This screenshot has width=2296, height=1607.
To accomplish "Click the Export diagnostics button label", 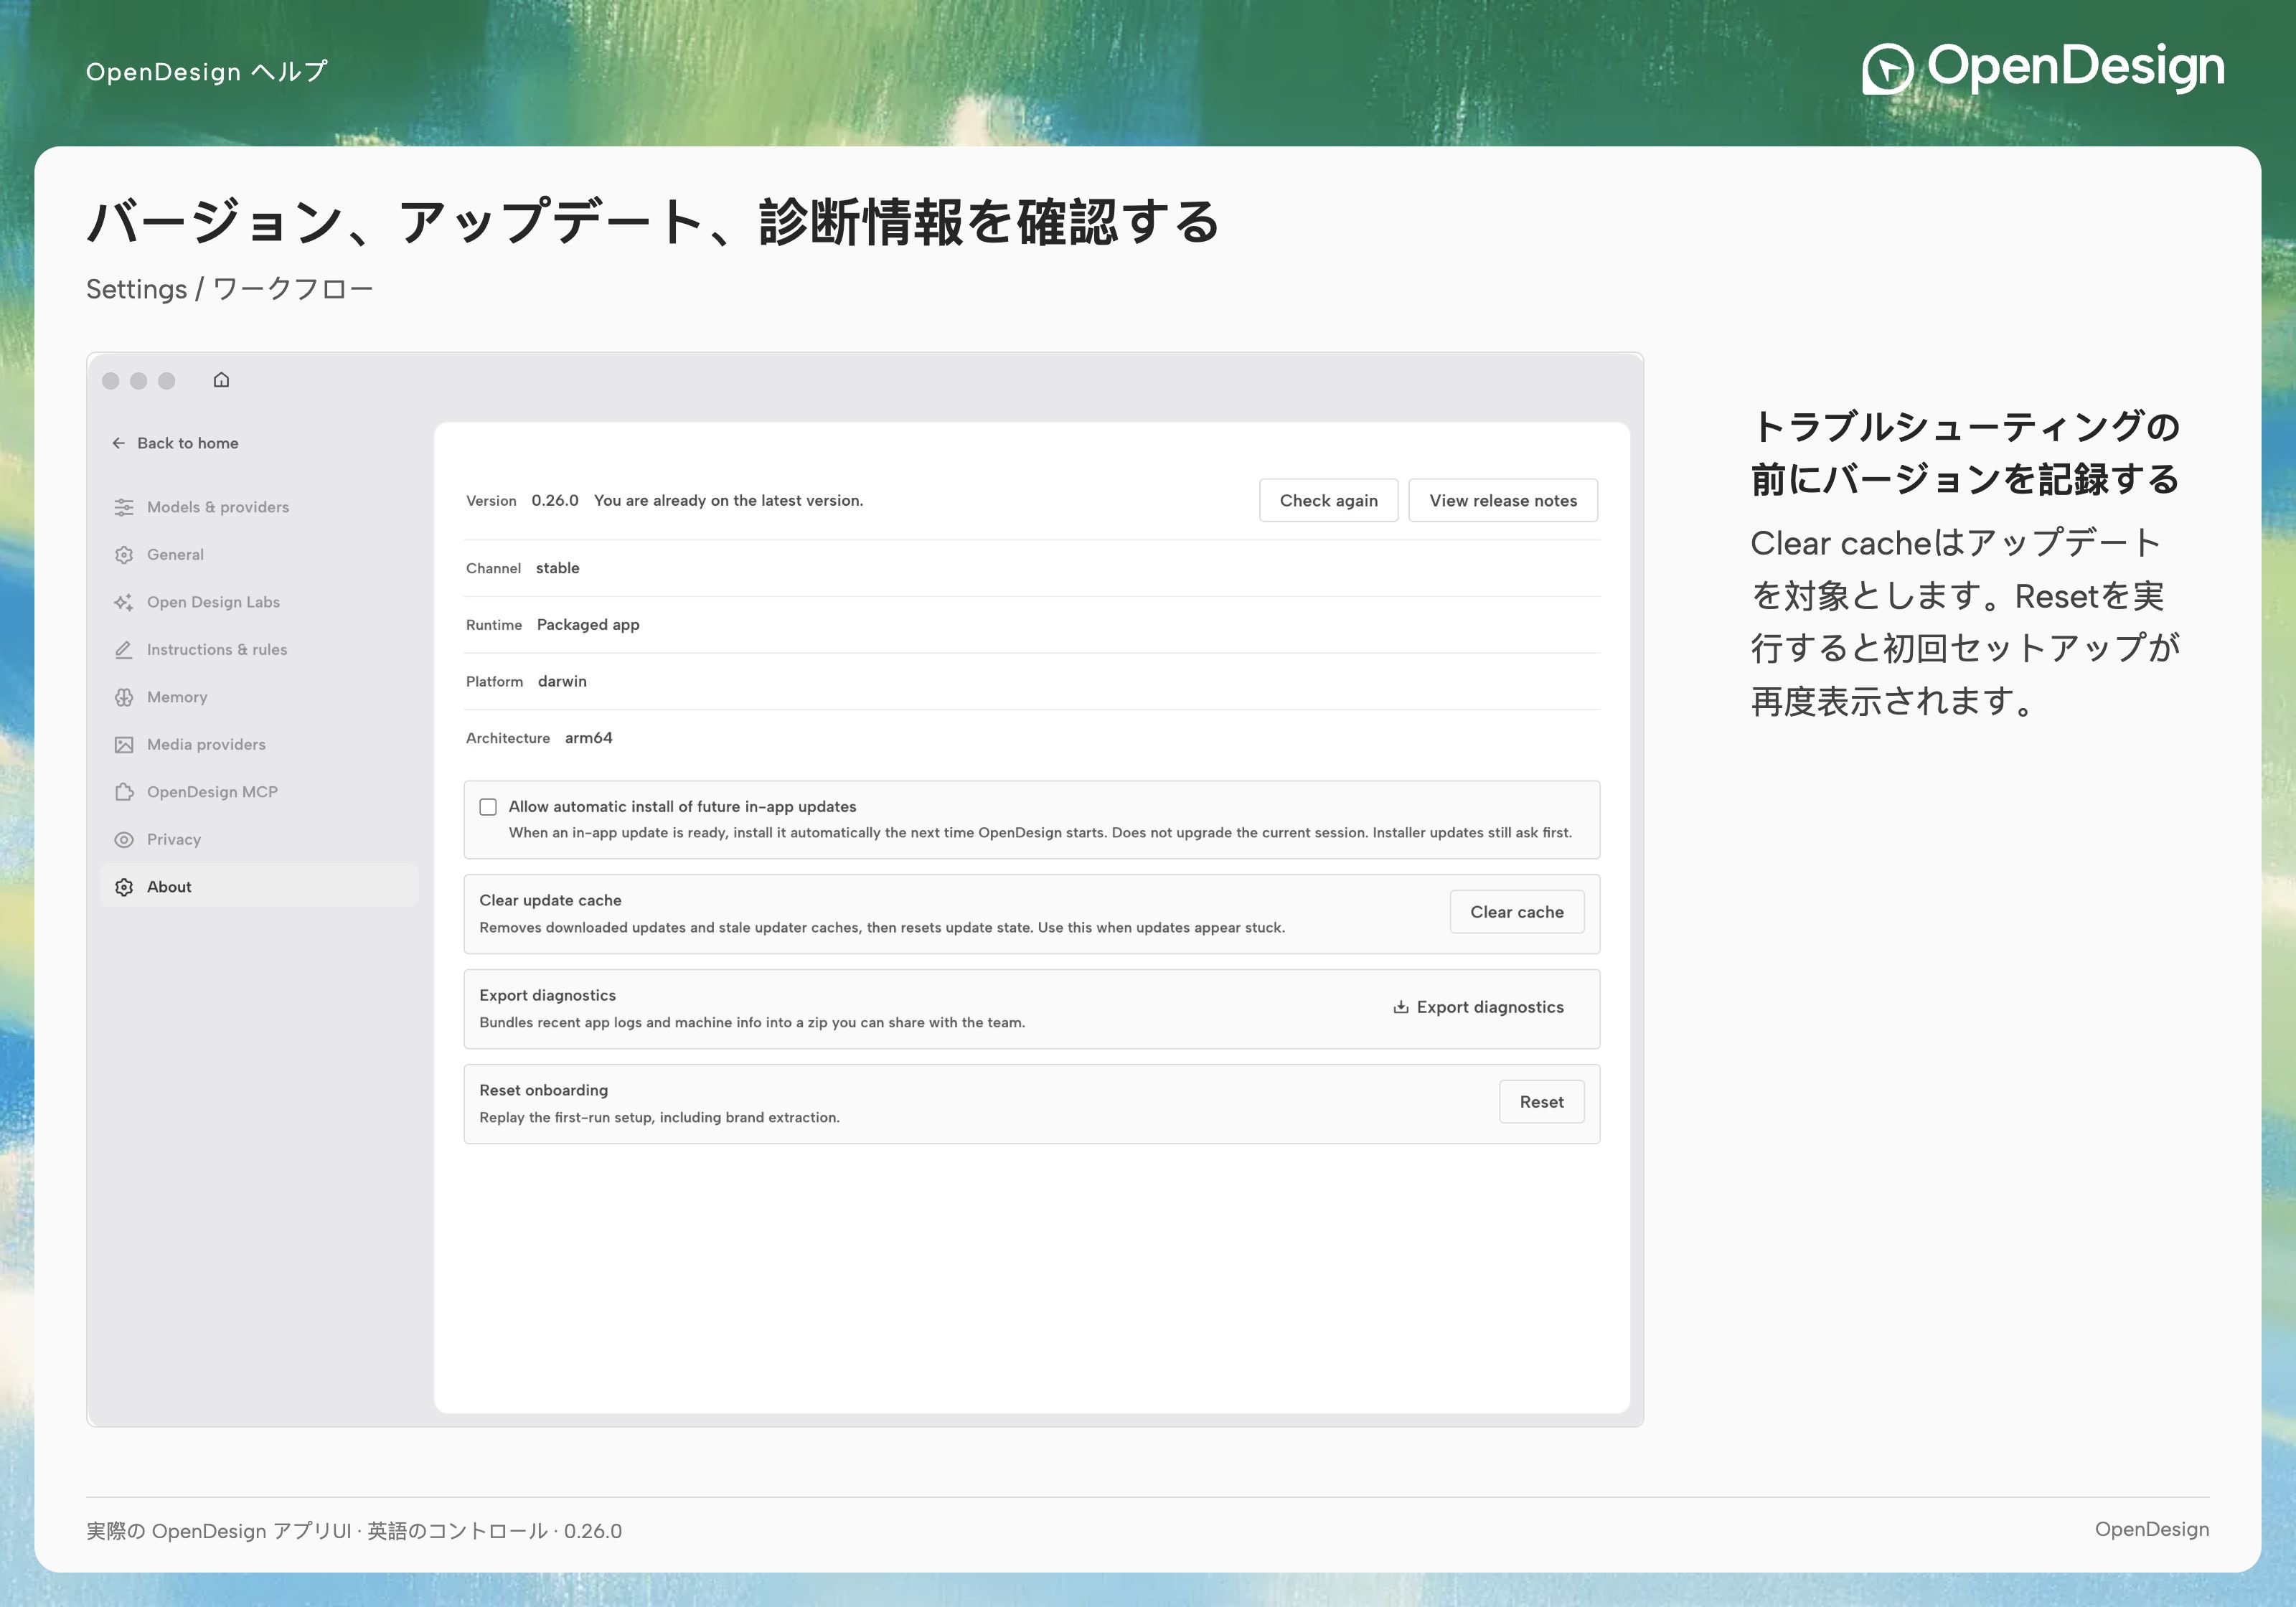I will (x=1490, y=1007).
